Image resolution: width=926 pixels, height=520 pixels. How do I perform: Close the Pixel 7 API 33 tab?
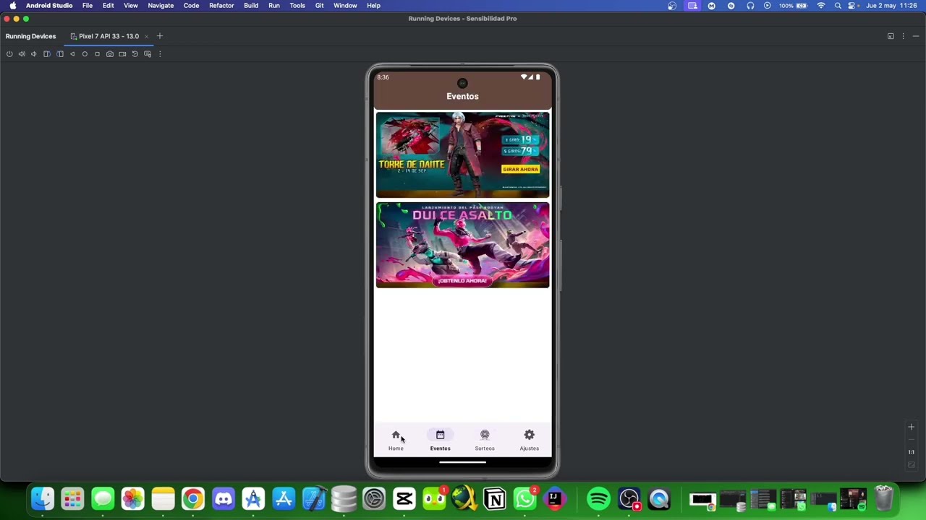(146, 36)
